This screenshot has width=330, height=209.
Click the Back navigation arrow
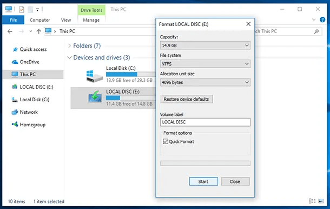pos(10,31)
